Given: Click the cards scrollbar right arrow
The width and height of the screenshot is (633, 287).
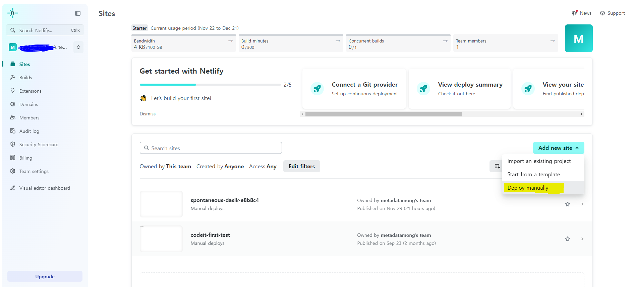Looking at the screenshot, I should [x=581, y=114].
